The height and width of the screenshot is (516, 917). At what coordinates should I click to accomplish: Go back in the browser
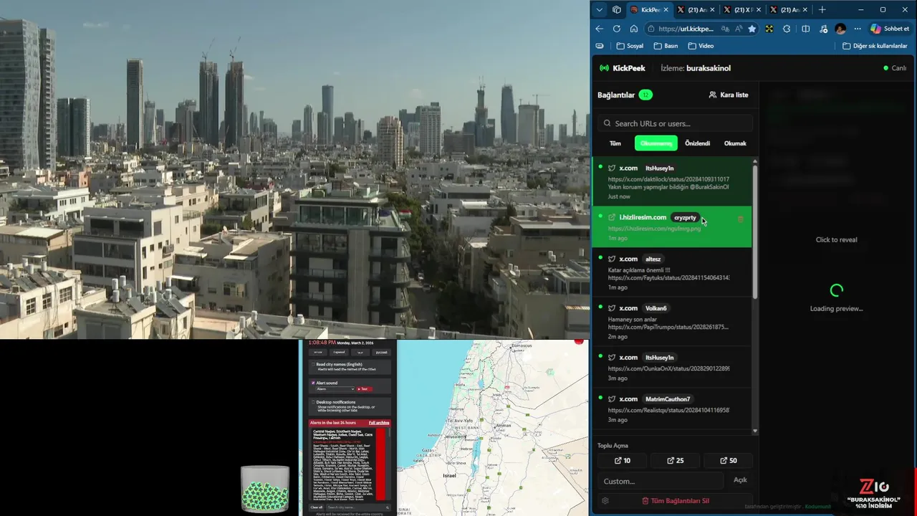click(600, 29)
